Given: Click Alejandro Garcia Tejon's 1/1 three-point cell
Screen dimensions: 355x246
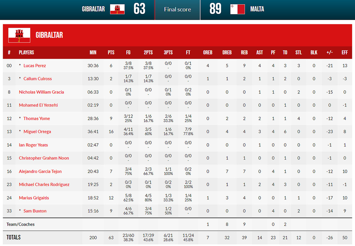Looking at the screenshot, I should click(x=168, y=171).
